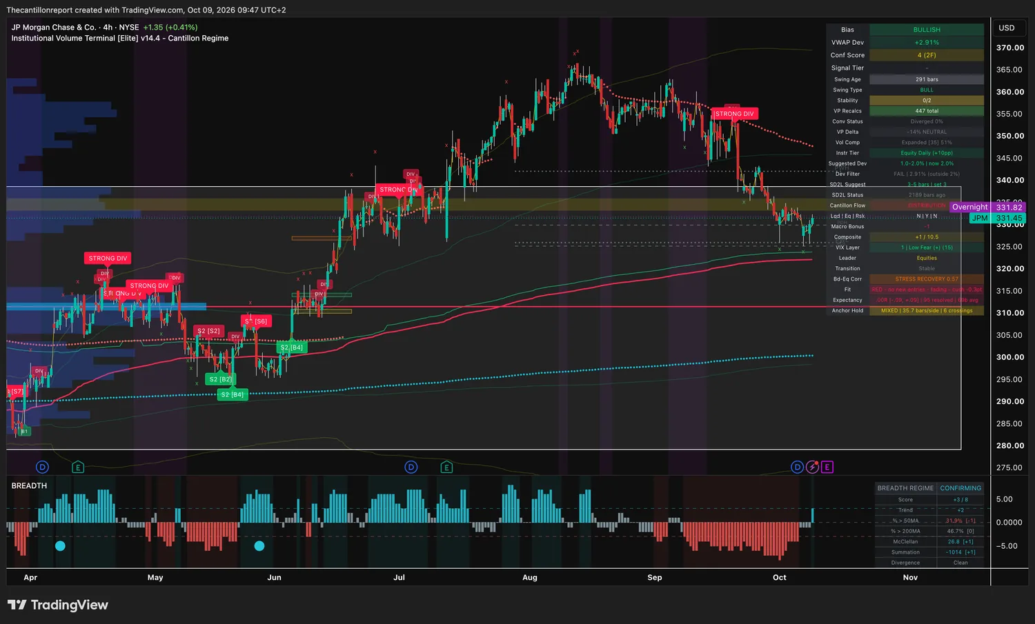Screen dimensions: 1035x624
Task: Click the BREADTH pane label
Action: pyautogui.click(x=29, y=485)
